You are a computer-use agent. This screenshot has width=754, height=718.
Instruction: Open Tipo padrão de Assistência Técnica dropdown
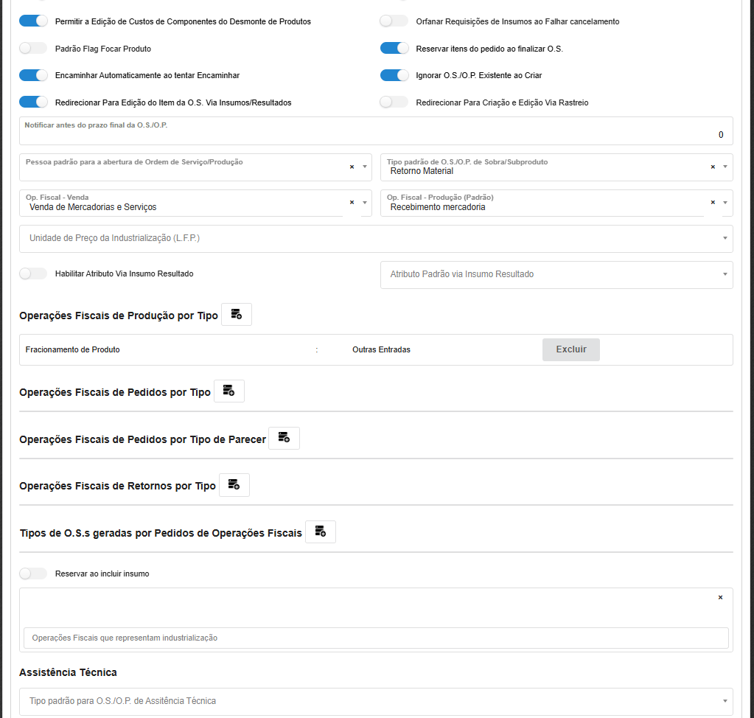coord(376,701)
